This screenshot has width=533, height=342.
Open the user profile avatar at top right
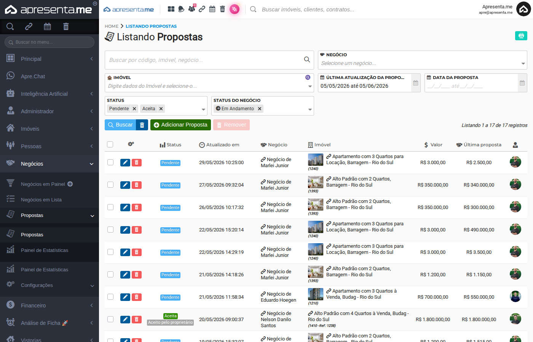click(x=523, y=9)
